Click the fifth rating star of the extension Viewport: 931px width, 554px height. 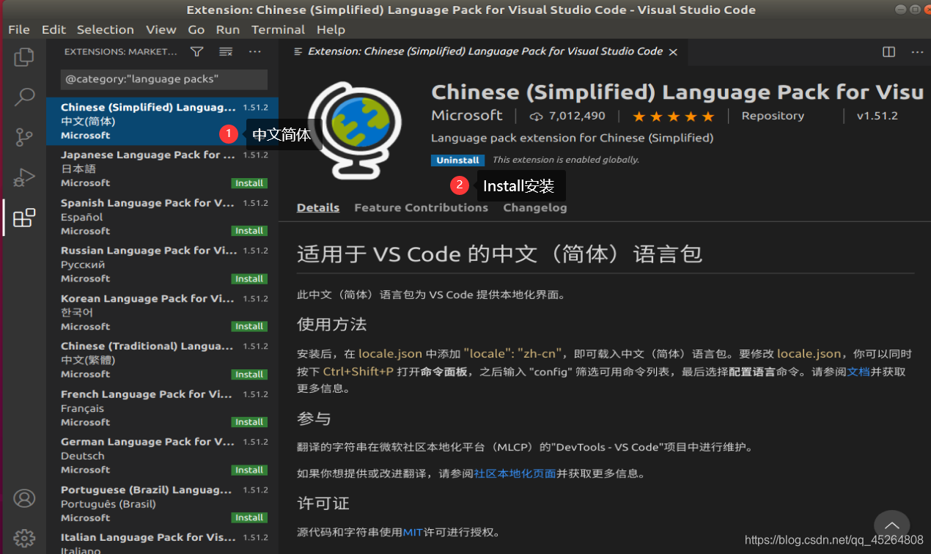point(707,115)
